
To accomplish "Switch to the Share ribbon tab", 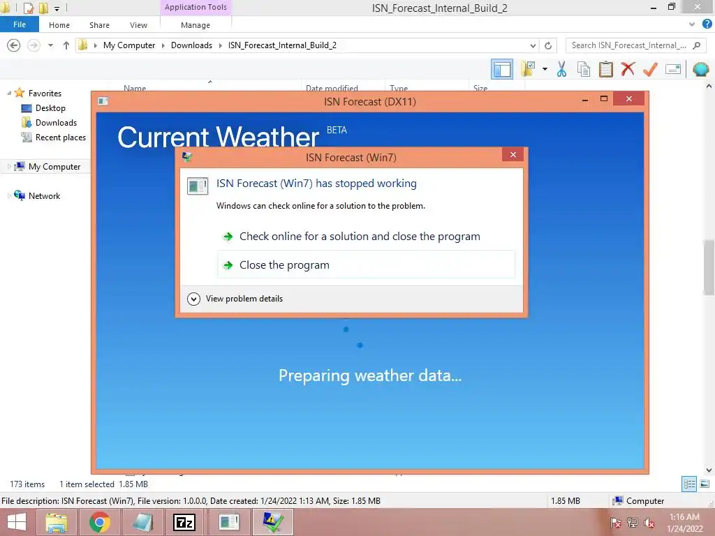I will click(99, 25).
